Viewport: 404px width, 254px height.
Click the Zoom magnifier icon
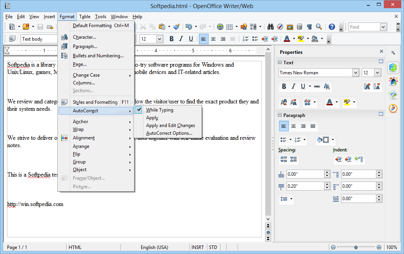click(319, 27)
